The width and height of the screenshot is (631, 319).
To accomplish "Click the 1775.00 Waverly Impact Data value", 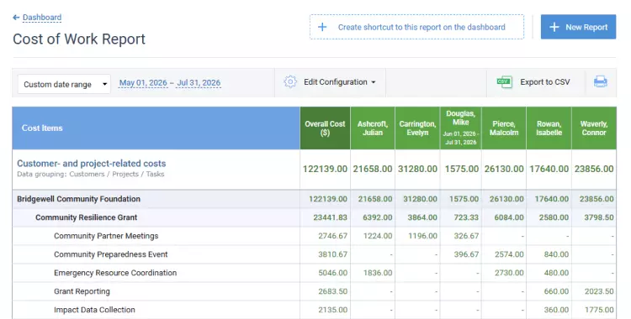I will coord(599,310).
